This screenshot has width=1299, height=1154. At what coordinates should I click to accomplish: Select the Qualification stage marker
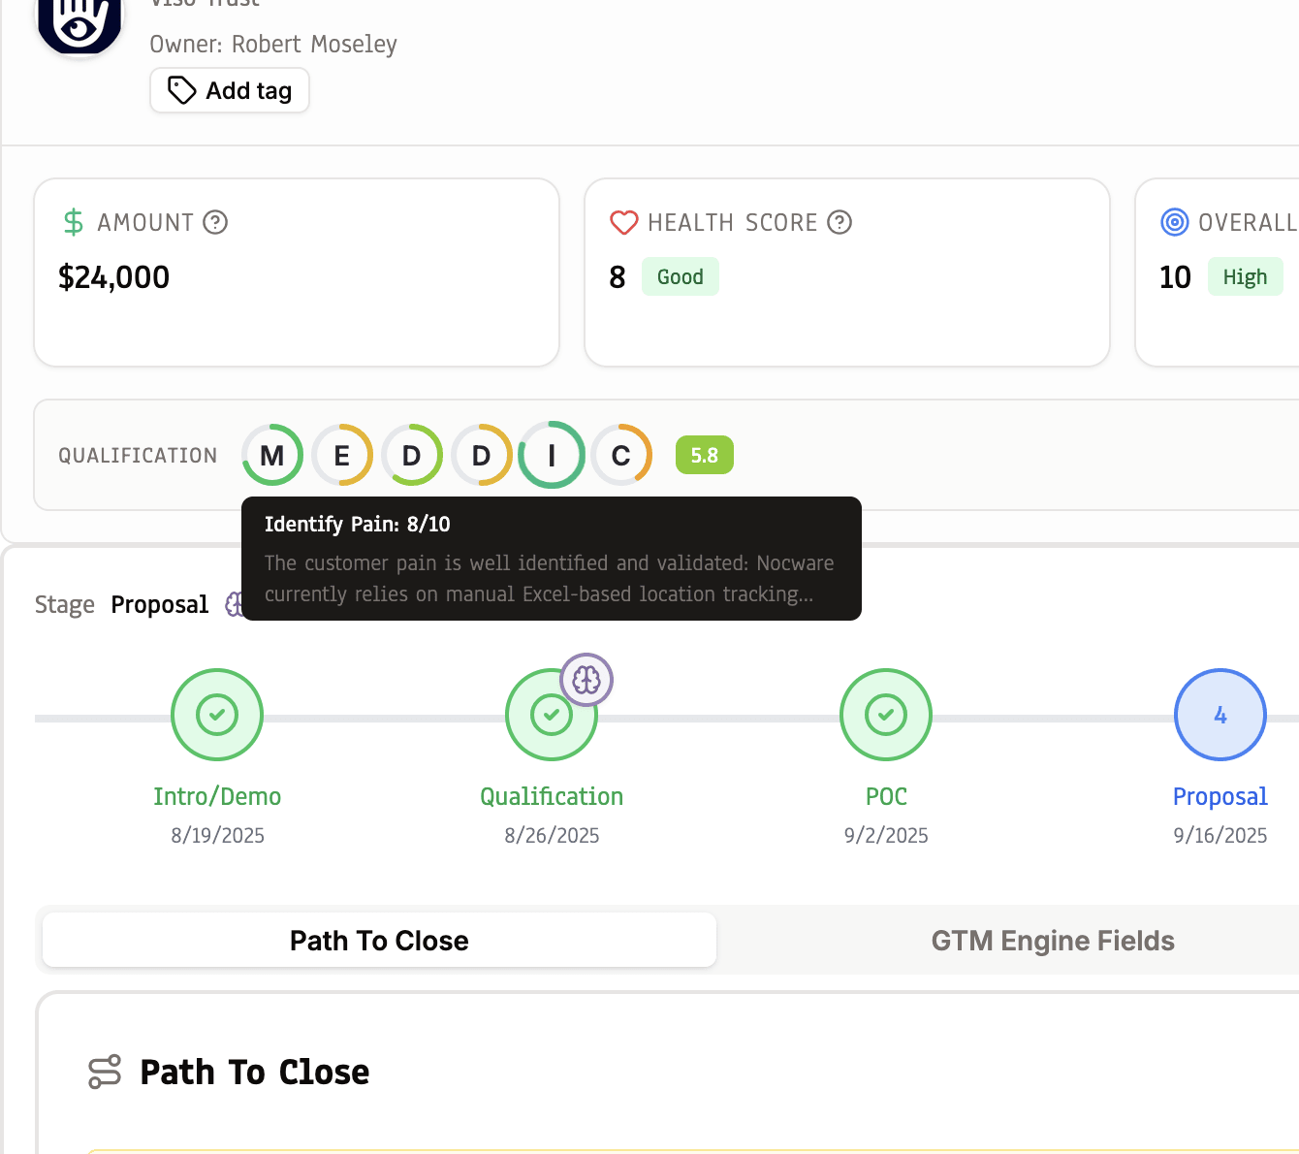pyautogui.click(x=552, y=715)
